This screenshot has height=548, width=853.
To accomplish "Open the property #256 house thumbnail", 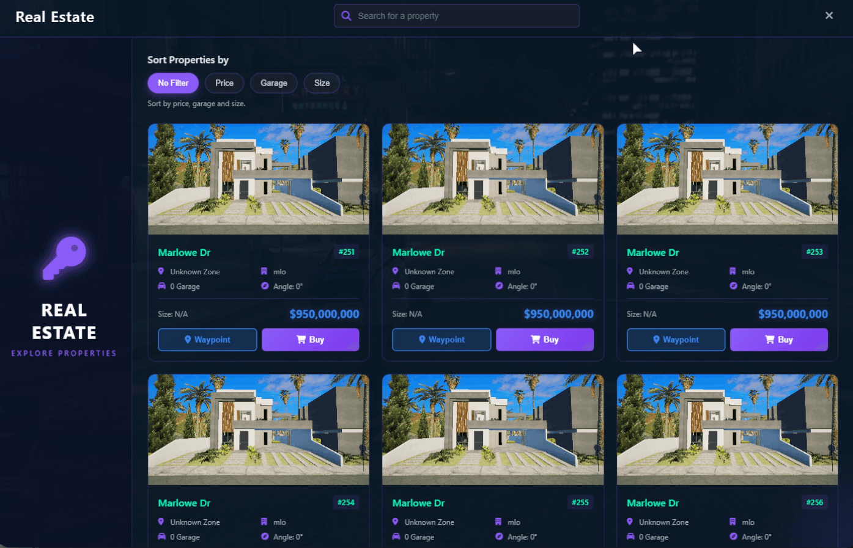I will tap(727, 429).
